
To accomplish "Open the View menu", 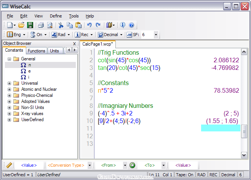I will [x=38, y=16].
